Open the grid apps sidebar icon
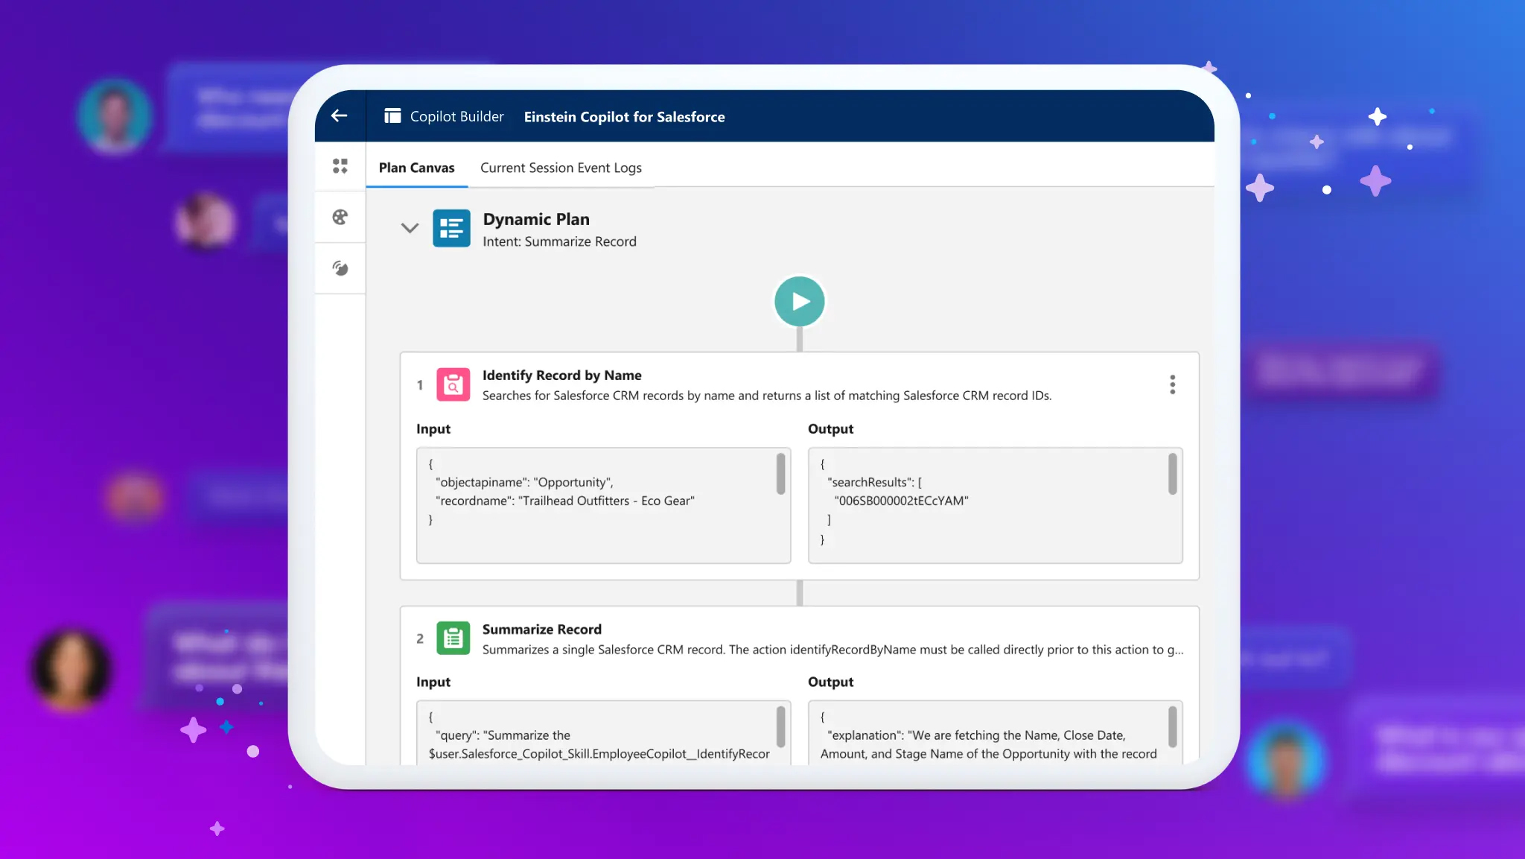1525x859 pixels. click(x=340, y=166)
